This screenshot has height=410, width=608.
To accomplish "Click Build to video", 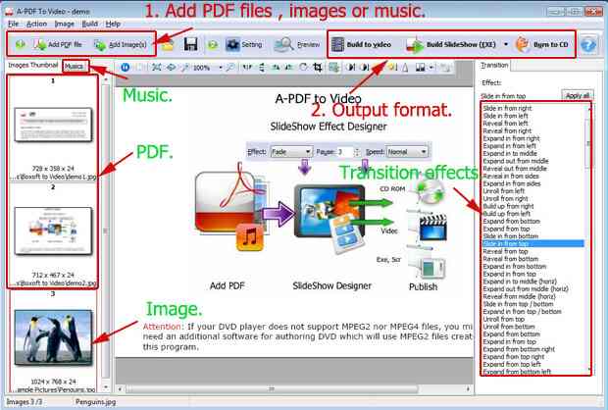I will (361, 44).
